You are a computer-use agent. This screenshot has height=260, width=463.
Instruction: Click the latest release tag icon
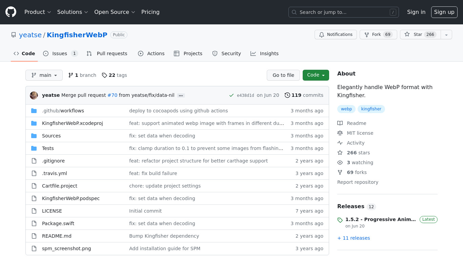pyautogui.click(x=340, y=220)
